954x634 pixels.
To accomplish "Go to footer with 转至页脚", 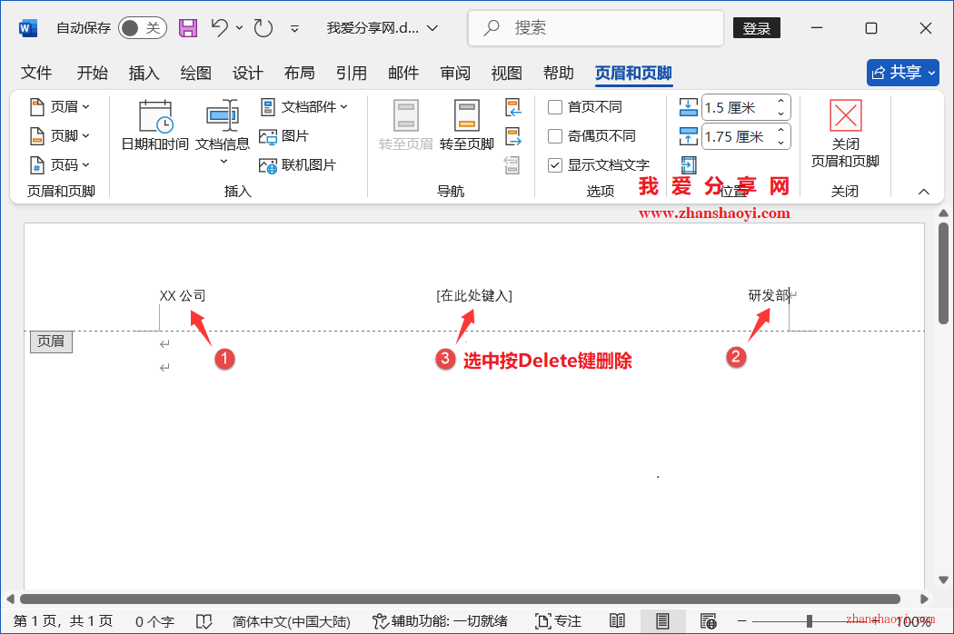I will click(467, 125).
